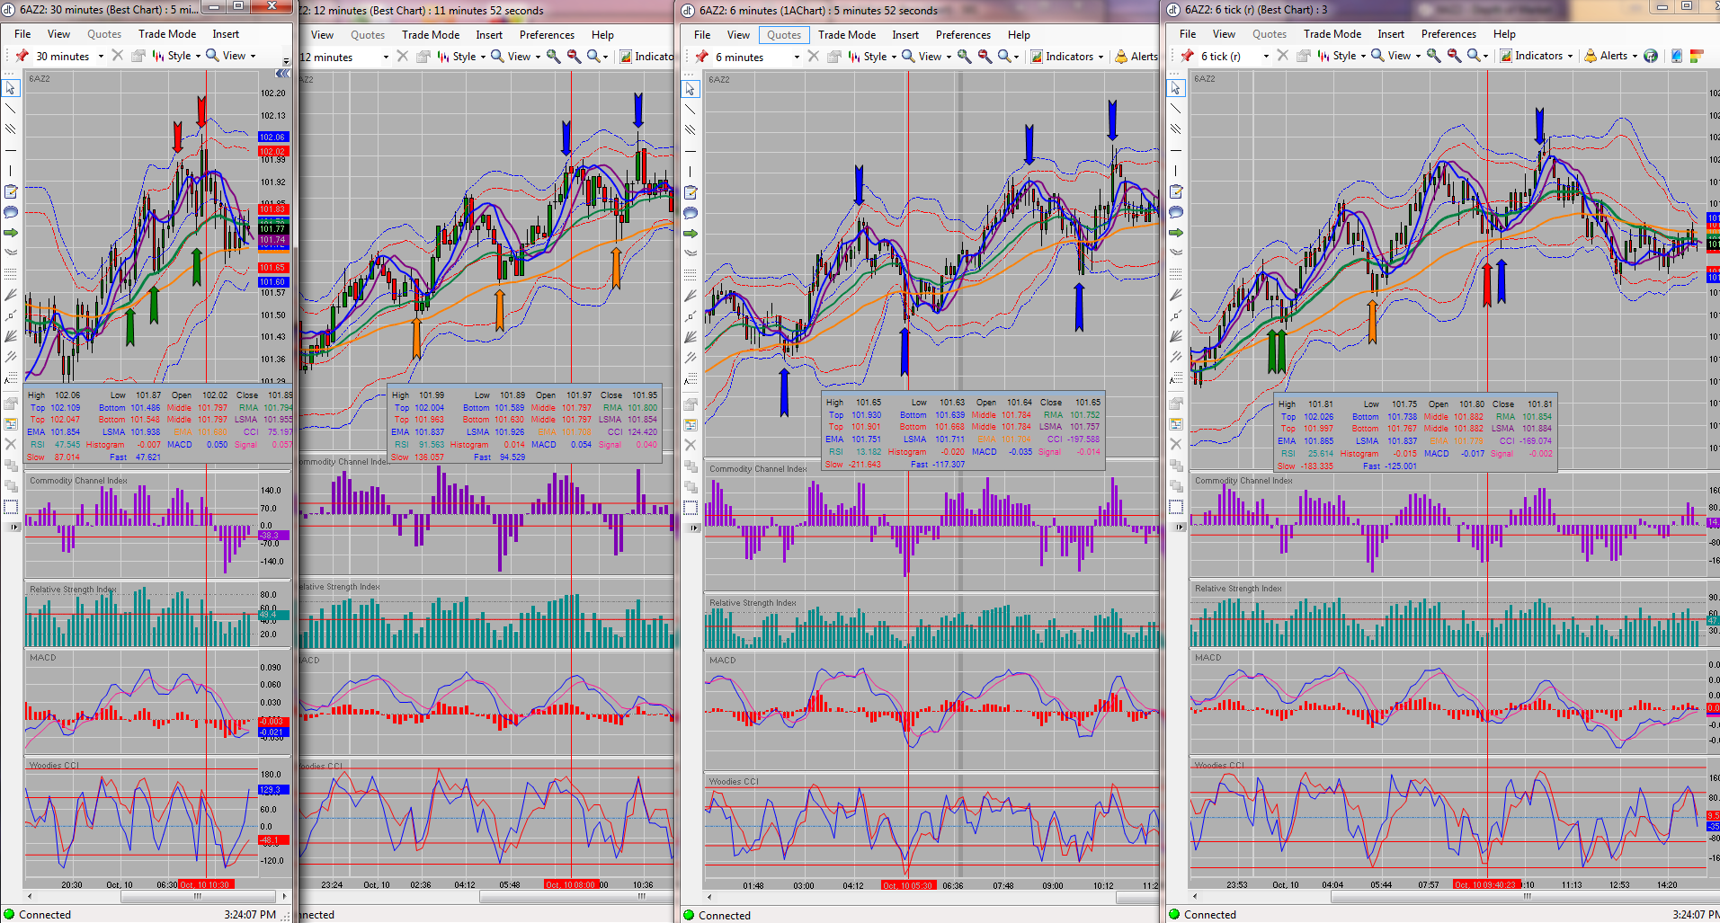Click remove X icon in 12 minutes toolbar

coord(402,56)
